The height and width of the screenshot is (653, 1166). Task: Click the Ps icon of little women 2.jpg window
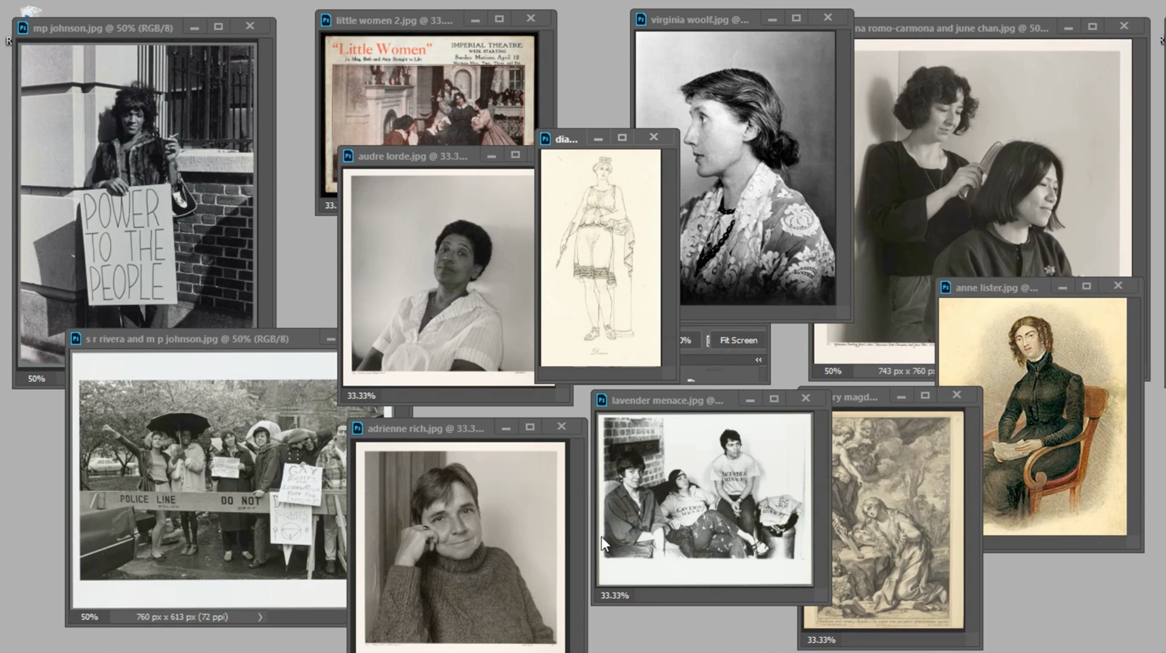[x=326, y=20]
